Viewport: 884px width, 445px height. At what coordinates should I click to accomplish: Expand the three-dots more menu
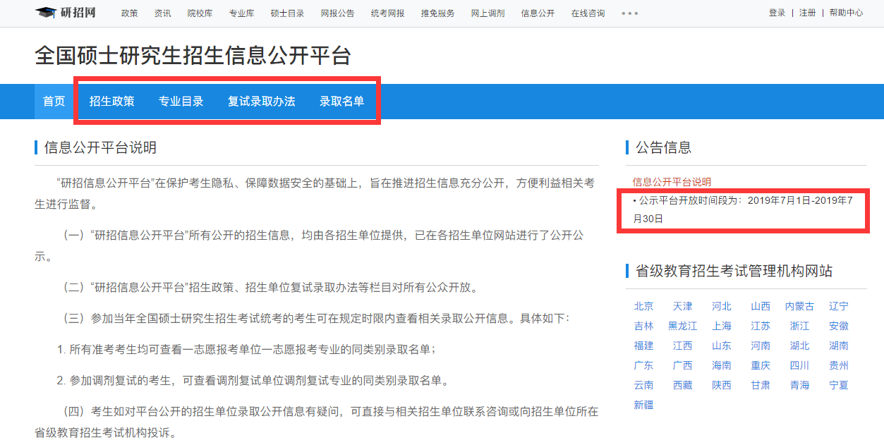tap(630, 13)
